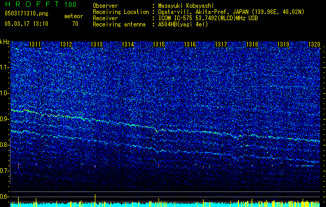The height and width of the screenshot is (207, 326).
Task: Click time marker 1315 on spectrogram
Action: tap(159, 45)
